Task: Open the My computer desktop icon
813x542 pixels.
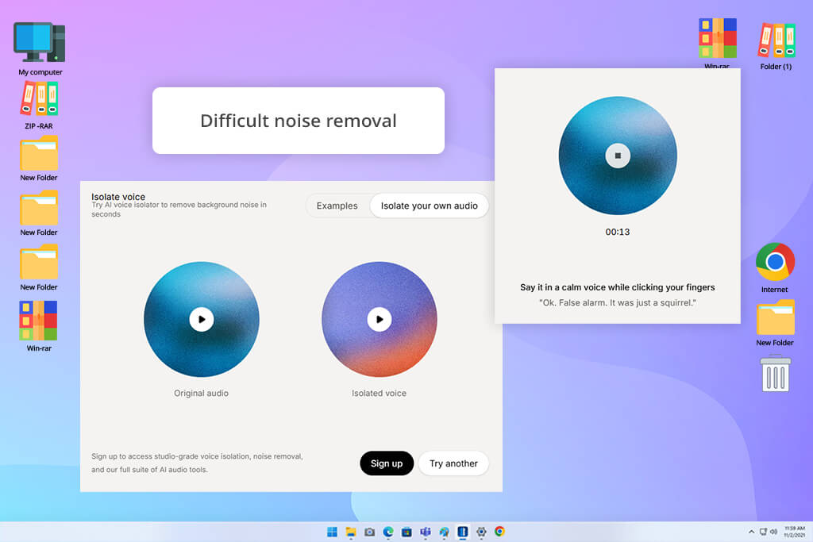Action: pyautogui.click(x=40, y=48)
